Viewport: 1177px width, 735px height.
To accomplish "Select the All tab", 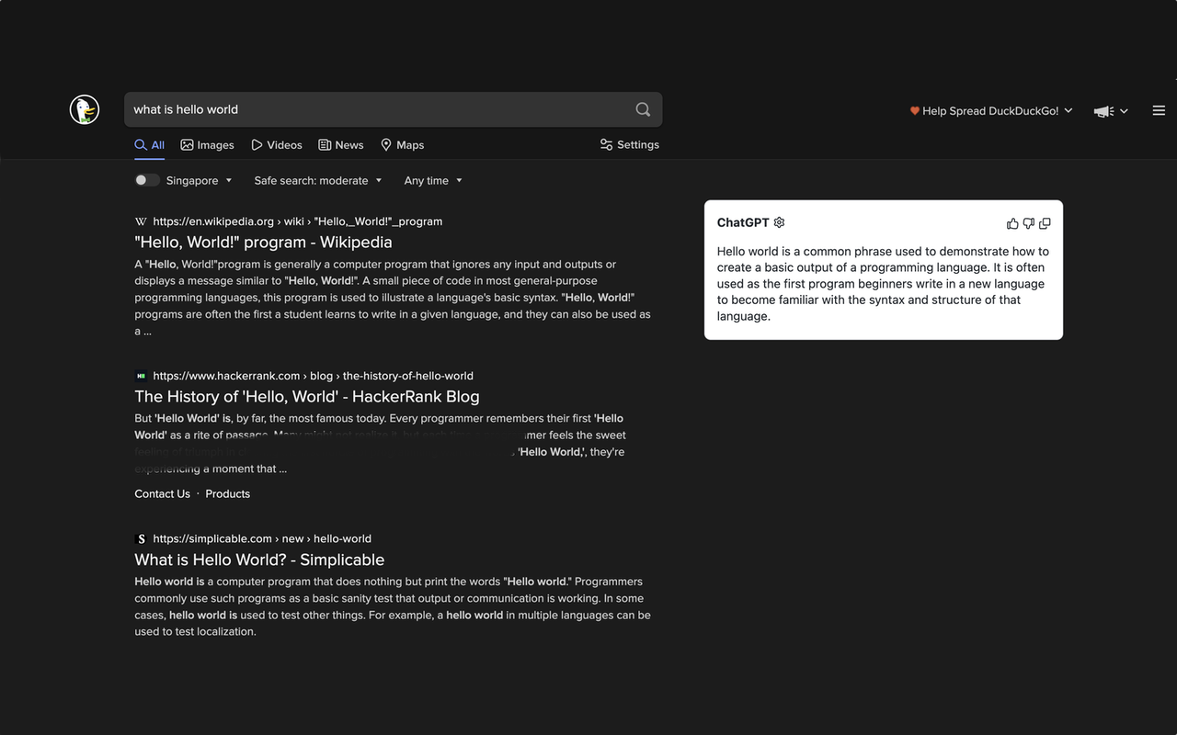I will coord(149,145).
